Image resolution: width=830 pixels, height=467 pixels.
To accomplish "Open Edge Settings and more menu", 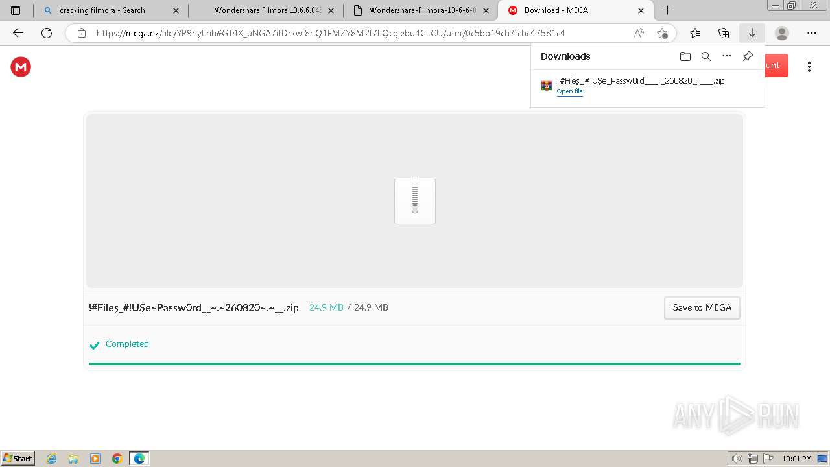I will coord(812,33).
